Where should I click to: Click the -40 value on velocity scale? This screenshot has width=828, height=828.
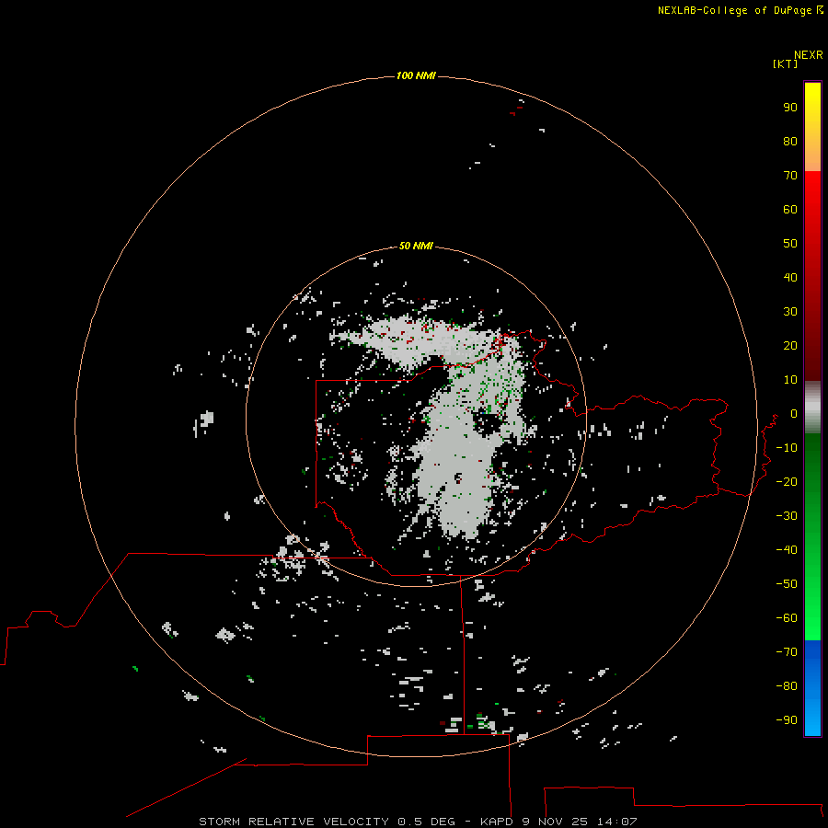click(x=787, y=550)
